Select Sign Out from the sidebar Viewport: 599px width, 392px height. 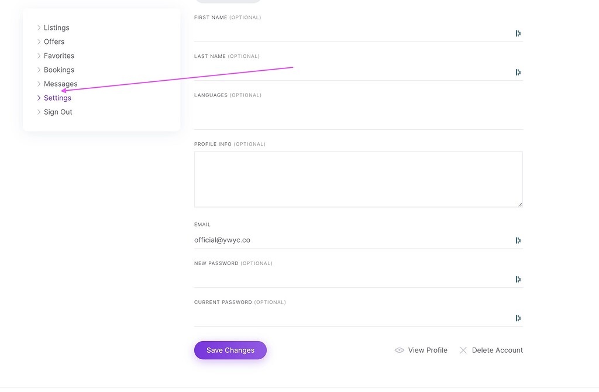(58, 112)
